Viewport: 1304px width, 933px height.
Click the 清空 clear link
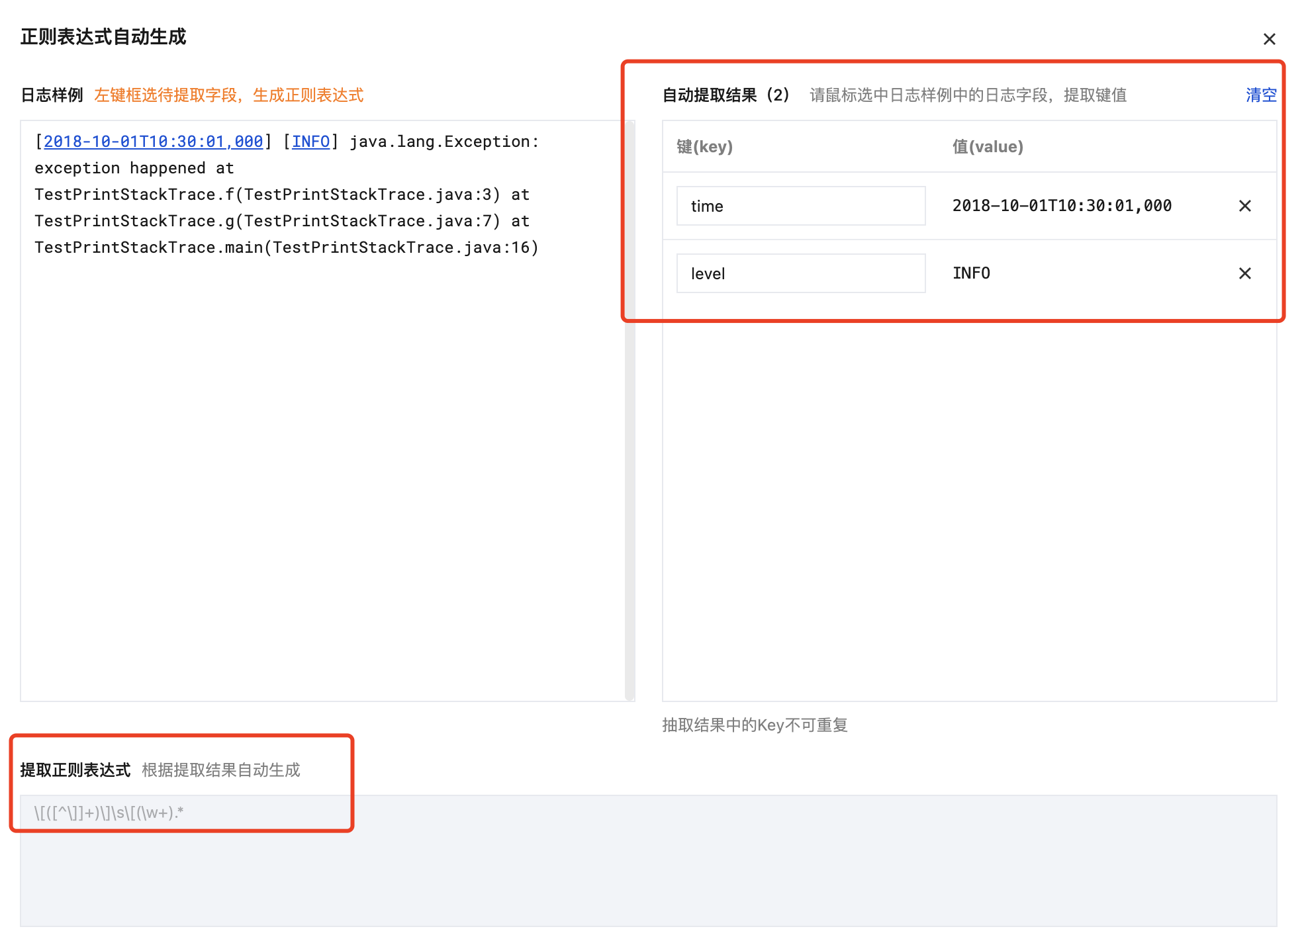click(x=1260, y=95)
